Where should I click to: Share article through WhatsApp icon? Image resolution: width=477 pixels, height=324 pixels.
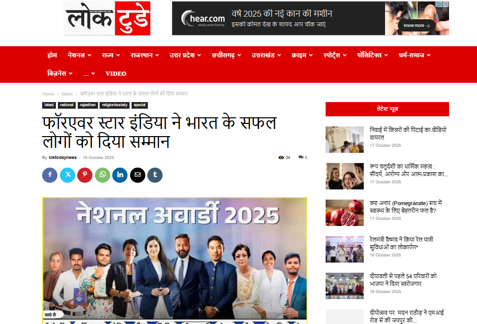[103, 175]
